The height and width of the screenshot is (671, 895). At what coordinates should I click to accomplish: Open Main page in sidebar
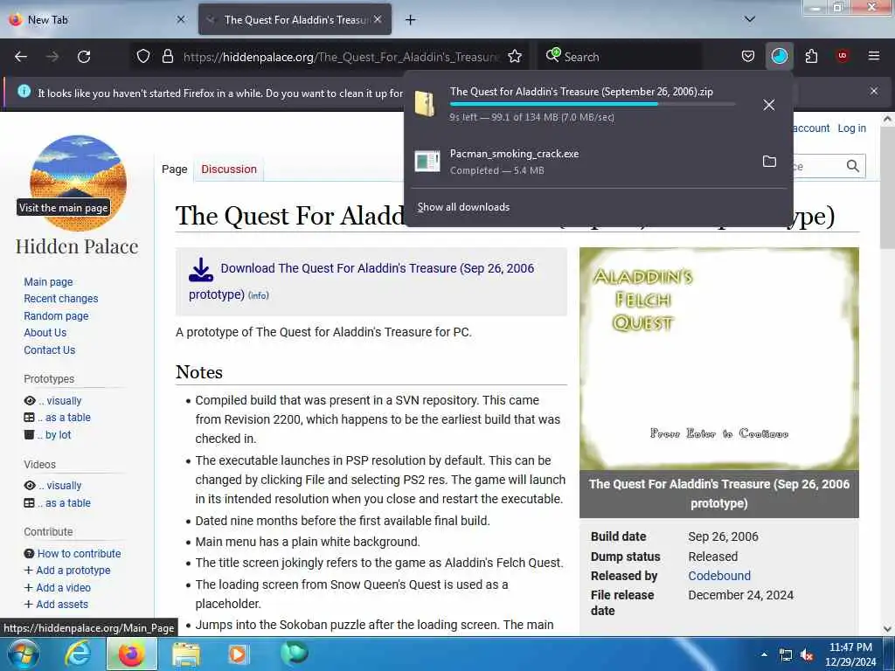49,282
